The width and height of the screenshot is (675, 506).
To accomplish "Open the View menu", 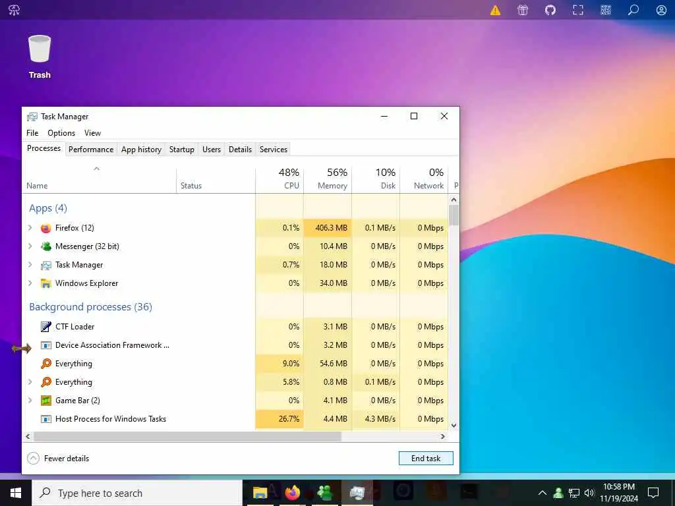I will (x=92, y=133).
